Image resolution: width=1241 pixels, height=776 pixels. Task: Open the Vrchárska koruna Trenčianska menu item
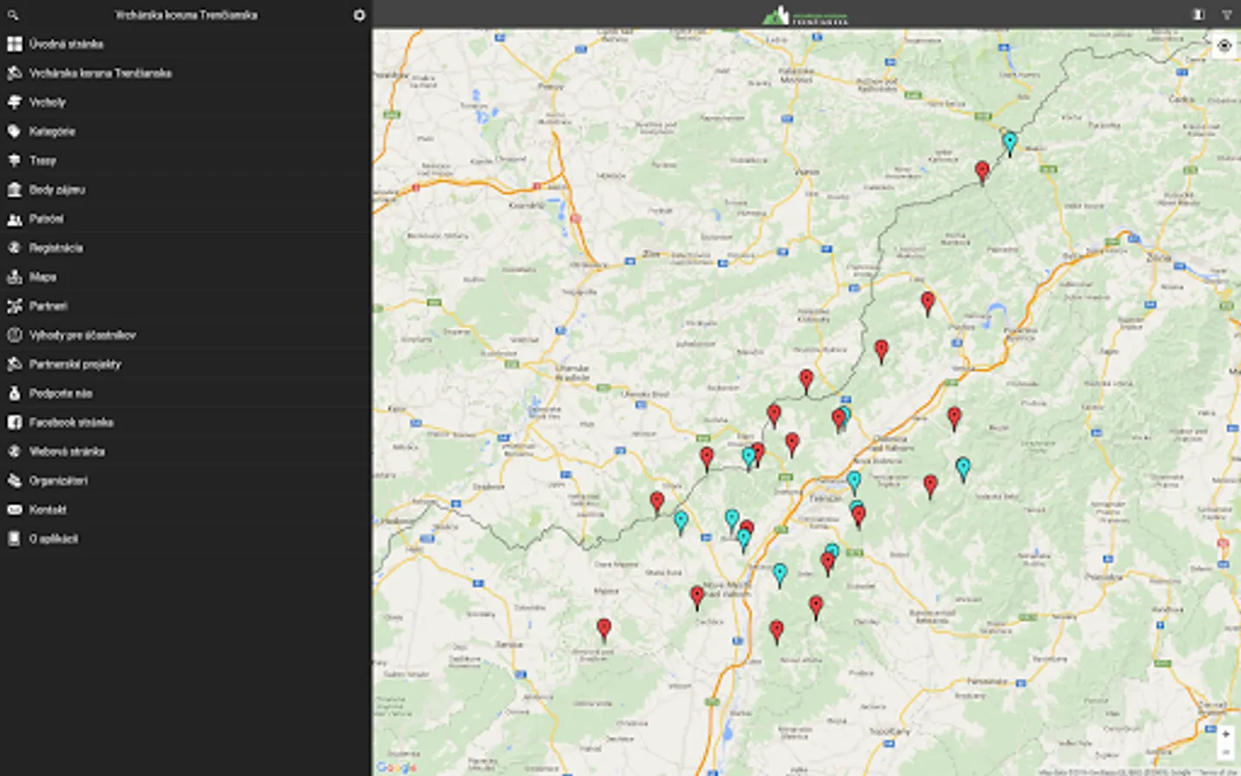click(x=185, y=73)
